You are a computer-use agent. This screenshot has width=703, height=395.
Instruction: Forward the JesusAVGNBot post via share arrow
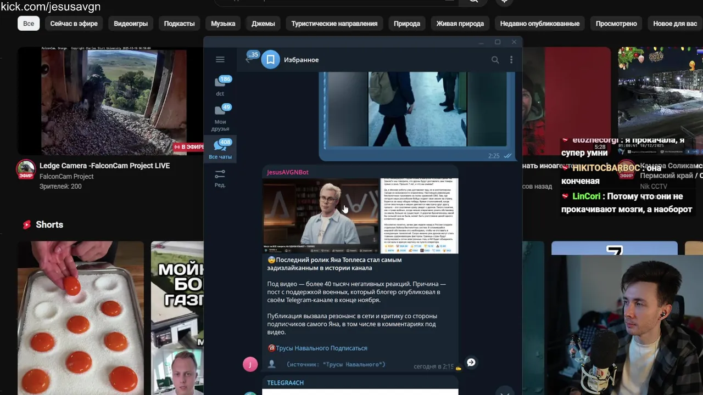coord(471,362)
